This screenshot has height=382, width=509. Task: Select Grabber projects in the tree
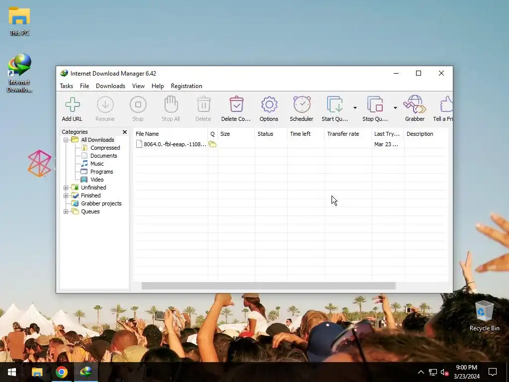(x=101, y=203)
